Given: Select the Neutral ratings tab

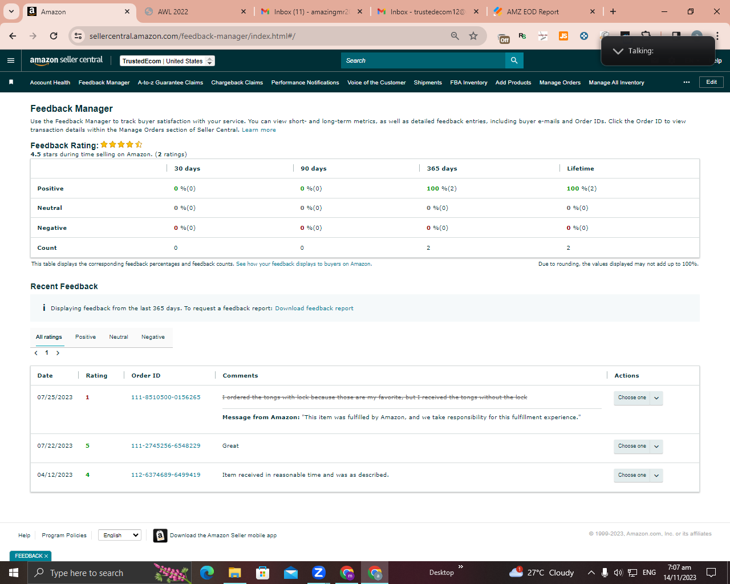Looking at the screenshot, I should click(119, 337).
